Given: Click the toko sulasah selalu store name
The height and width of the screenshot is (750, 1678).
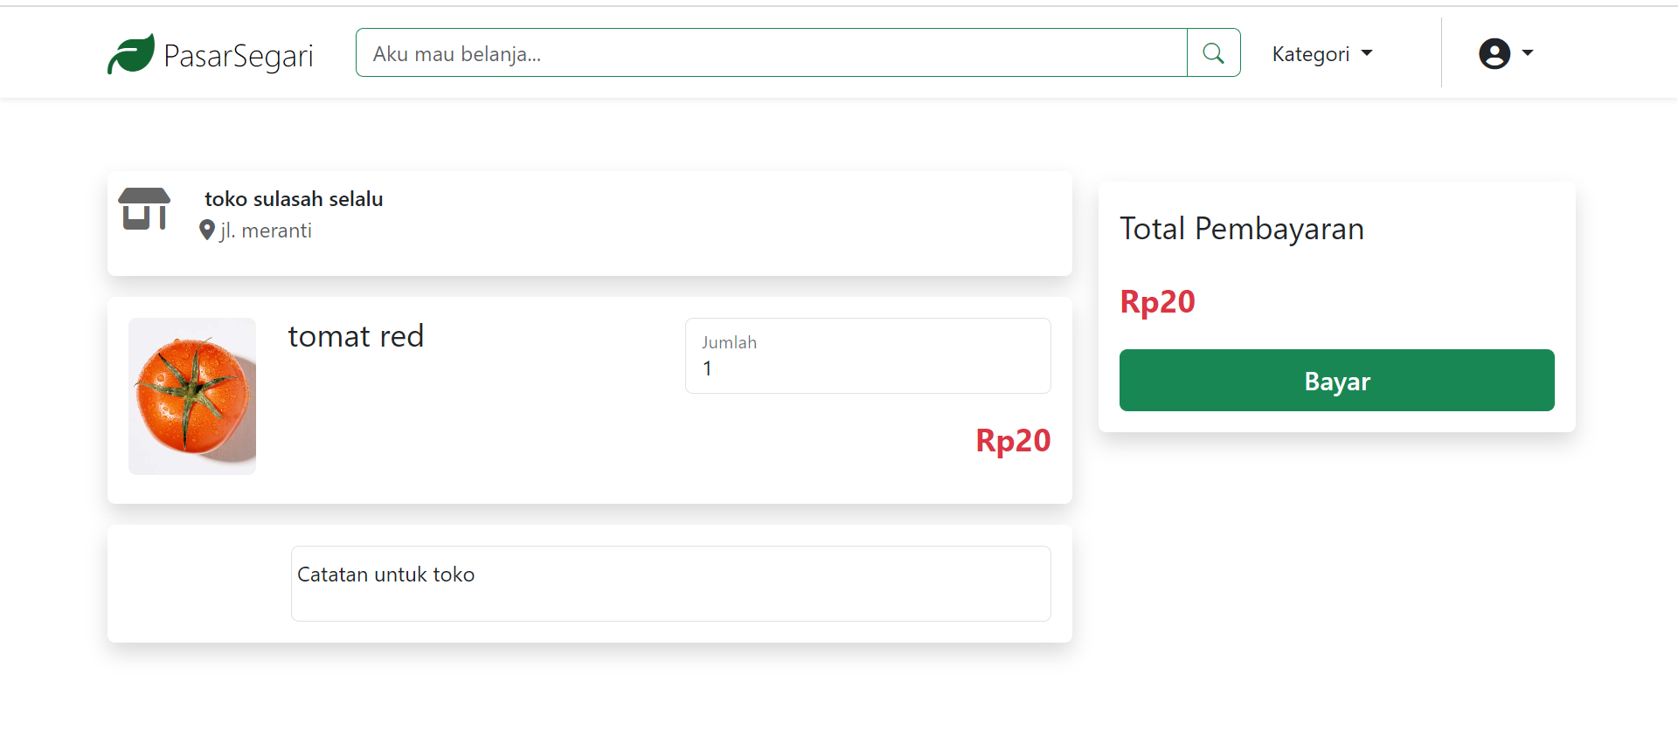Looking at the screenshot, I should (x=293, y=198).
